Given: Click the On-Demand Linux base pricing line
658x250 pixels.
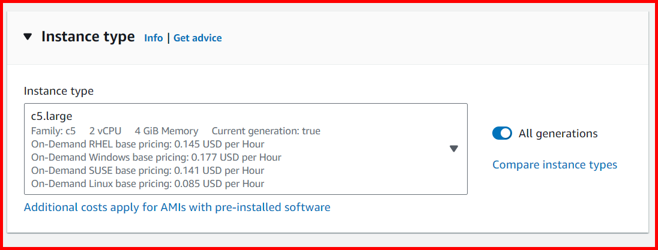Looking at the screenshot, I should tap(148, 183).
